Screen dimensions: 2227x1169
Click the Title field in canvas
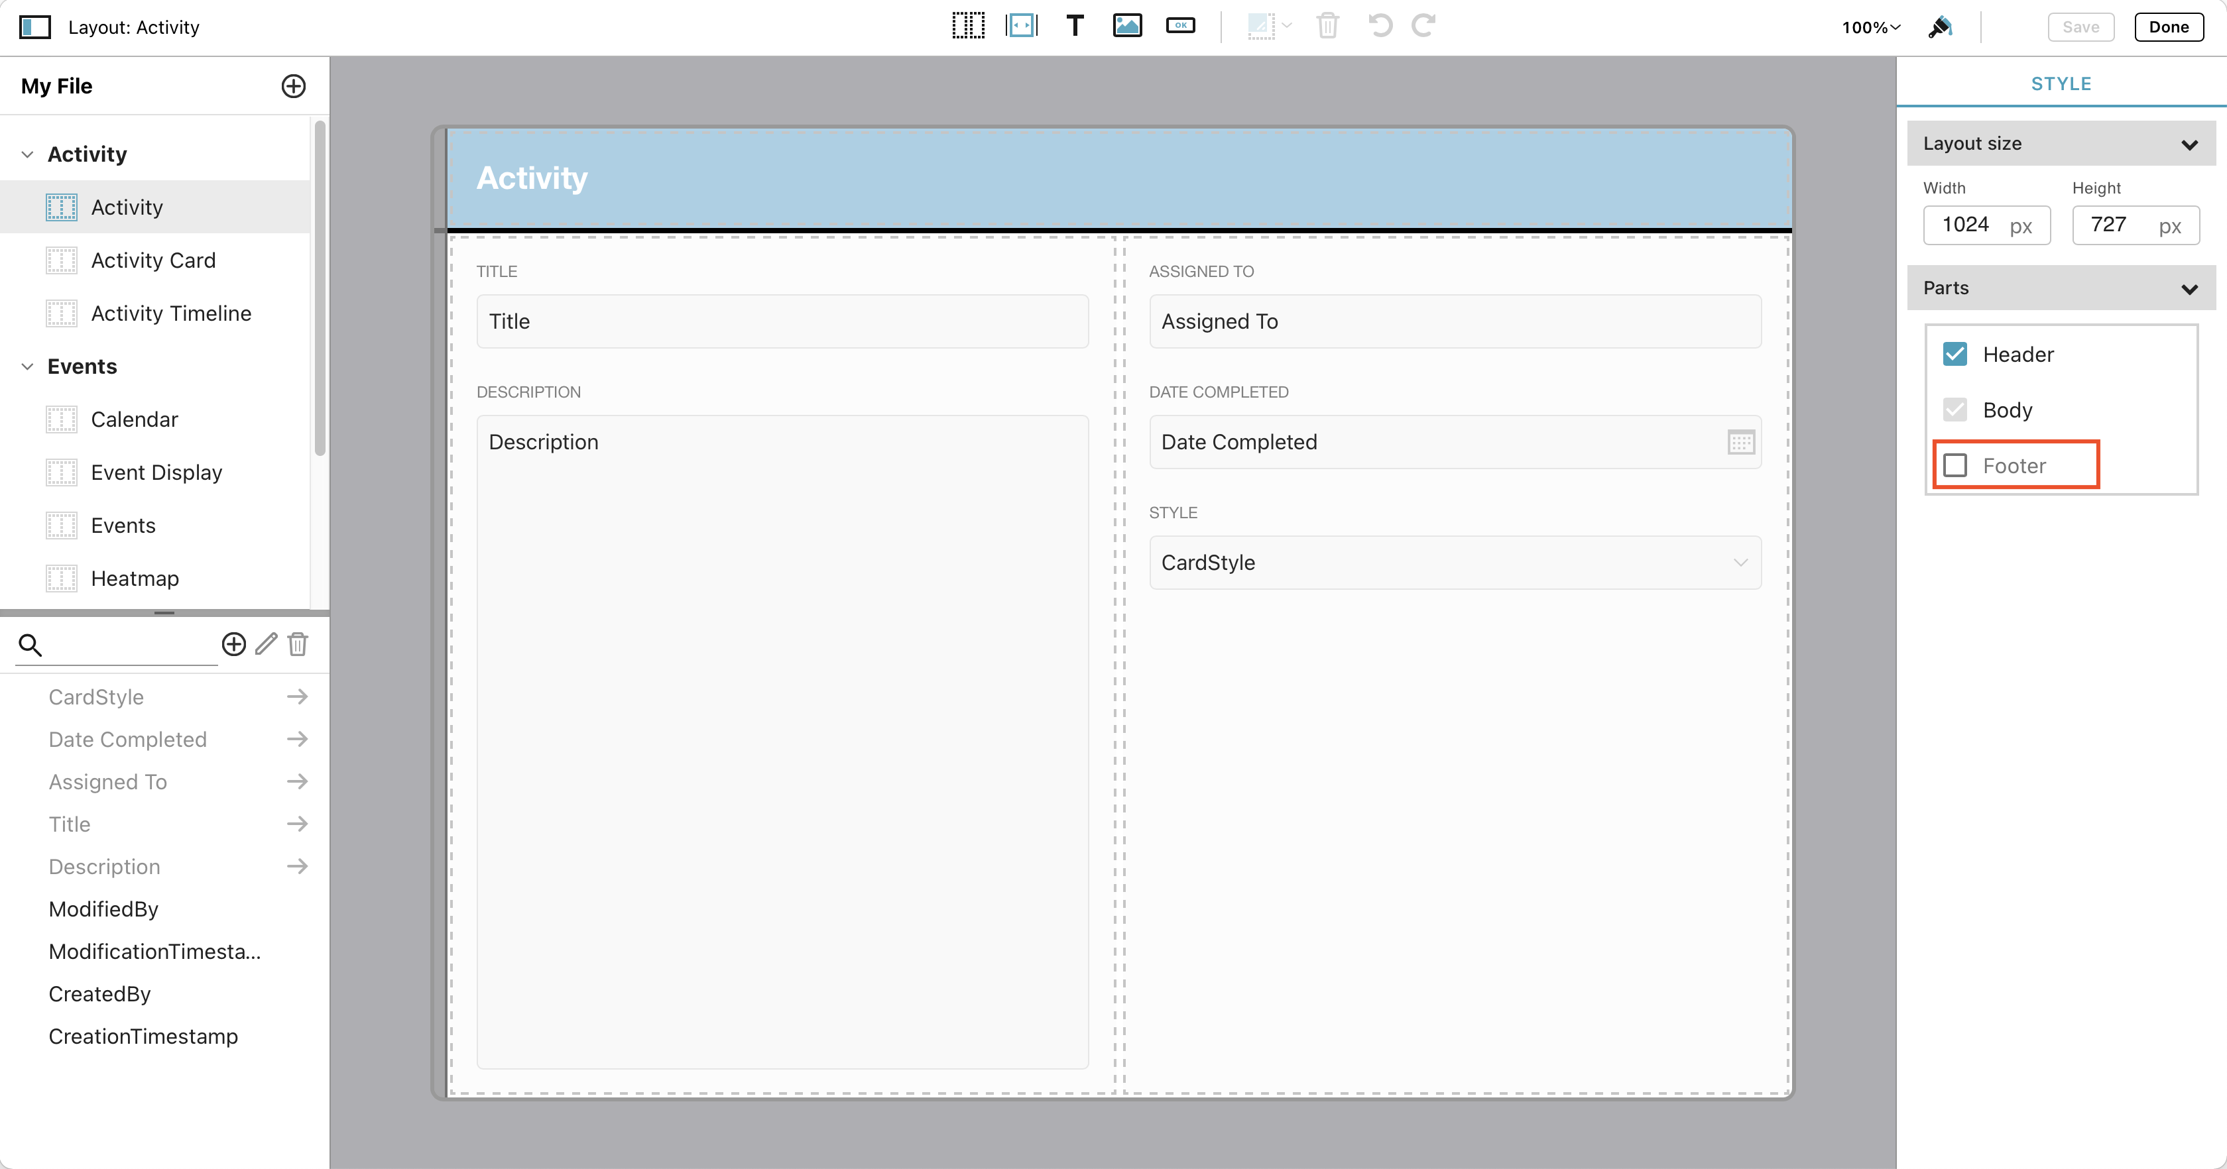[782, 321]
